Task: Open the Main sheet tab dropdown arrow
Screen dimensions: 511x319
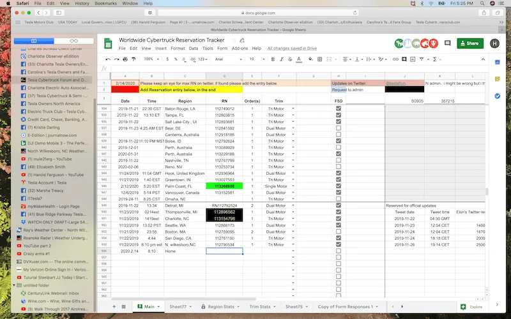Action: 158,307
